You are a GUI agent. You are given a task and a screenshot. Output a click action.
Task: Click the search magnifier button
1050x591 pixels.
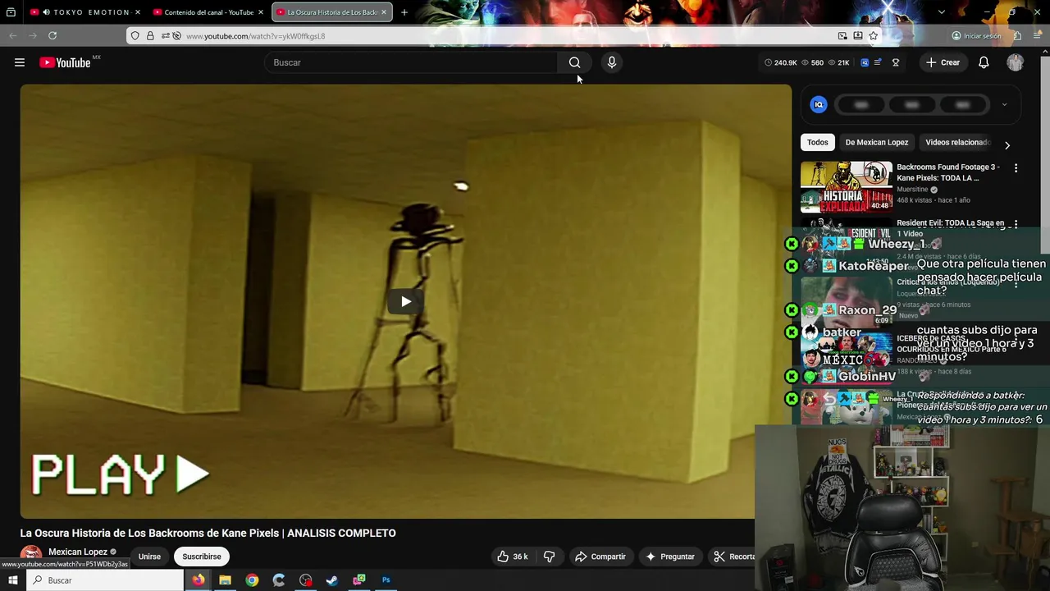pos(574,62)
